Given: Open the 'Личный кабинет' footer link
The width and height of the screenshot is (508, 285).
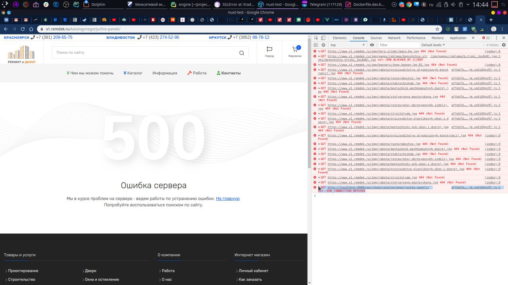Looking at the screenshot, I should (253, 271).
